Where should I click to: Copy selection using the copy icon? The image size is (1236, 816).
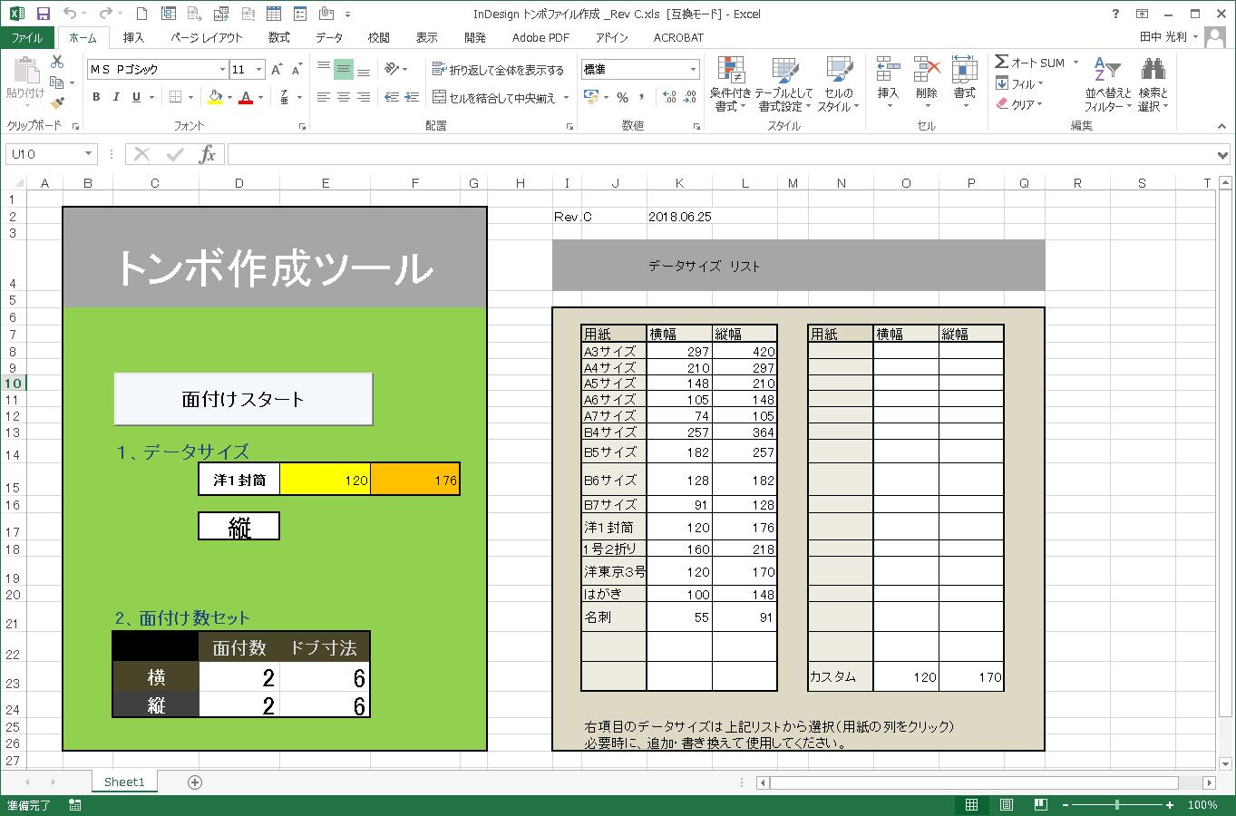(x=57, y=83)
